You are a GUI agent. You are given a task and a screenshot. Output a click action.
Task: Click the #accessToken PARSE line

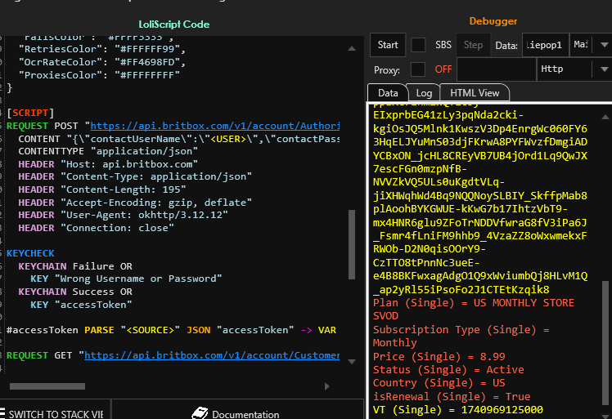tap(171, 330)
